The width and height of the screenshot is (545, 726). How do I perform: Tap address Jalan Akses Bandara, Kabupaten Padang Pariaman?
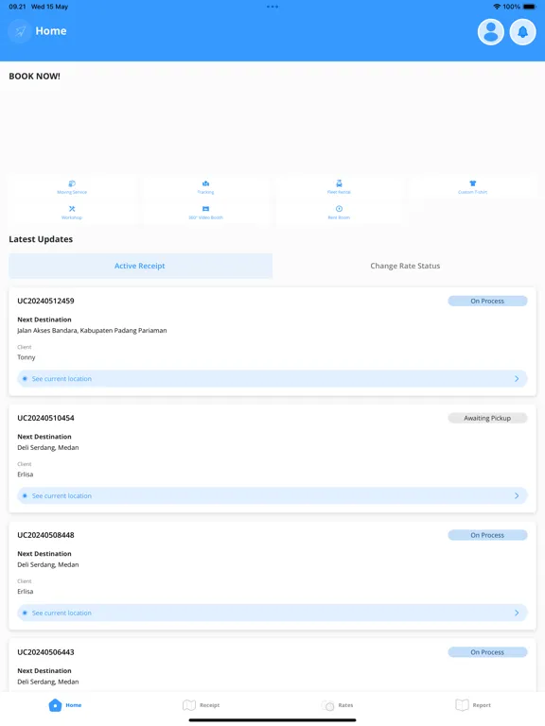coord(92,331)
